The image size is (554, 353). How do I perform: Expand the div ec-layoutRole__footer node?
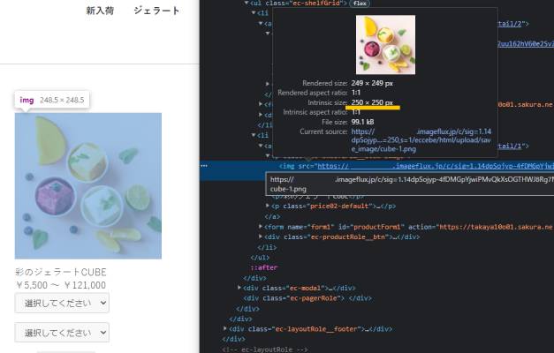(226, 328)
